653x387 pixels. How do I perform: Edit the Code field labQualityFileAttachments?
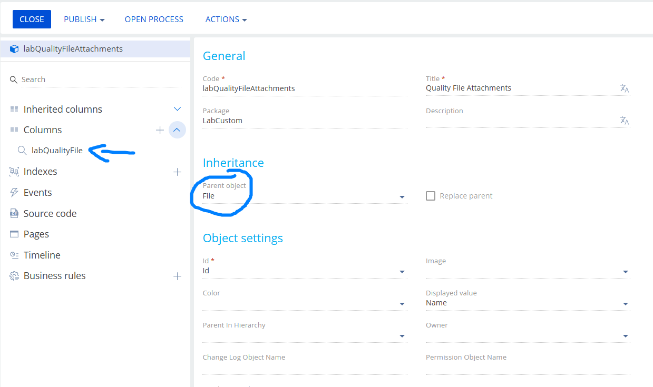305,88
